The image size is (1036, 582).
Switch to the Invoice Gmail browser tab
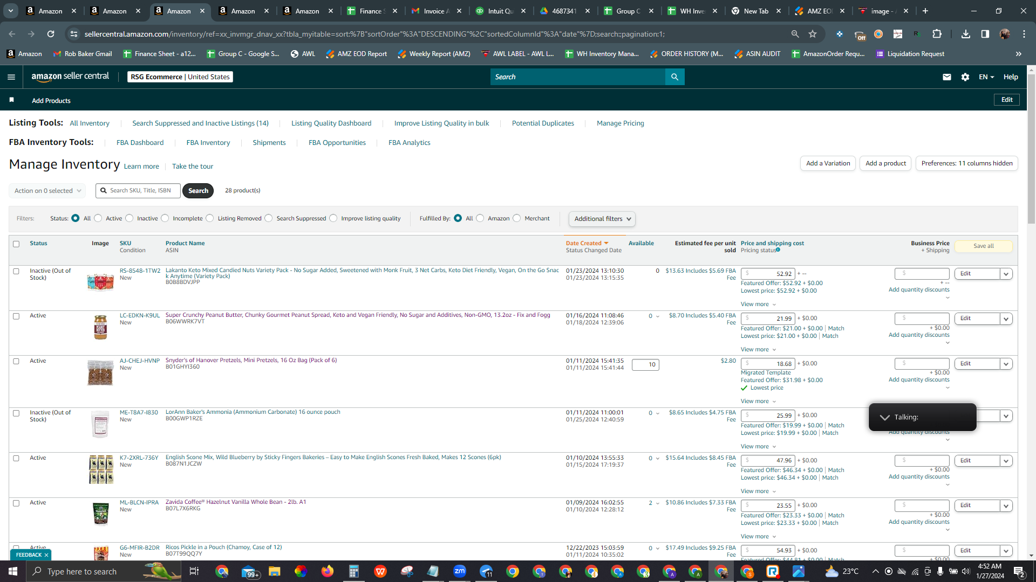(x=436, y=11)
